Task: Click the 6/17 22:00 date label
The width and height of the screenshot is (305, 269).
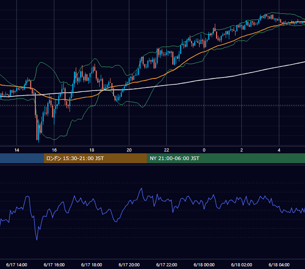Action: 167,265
